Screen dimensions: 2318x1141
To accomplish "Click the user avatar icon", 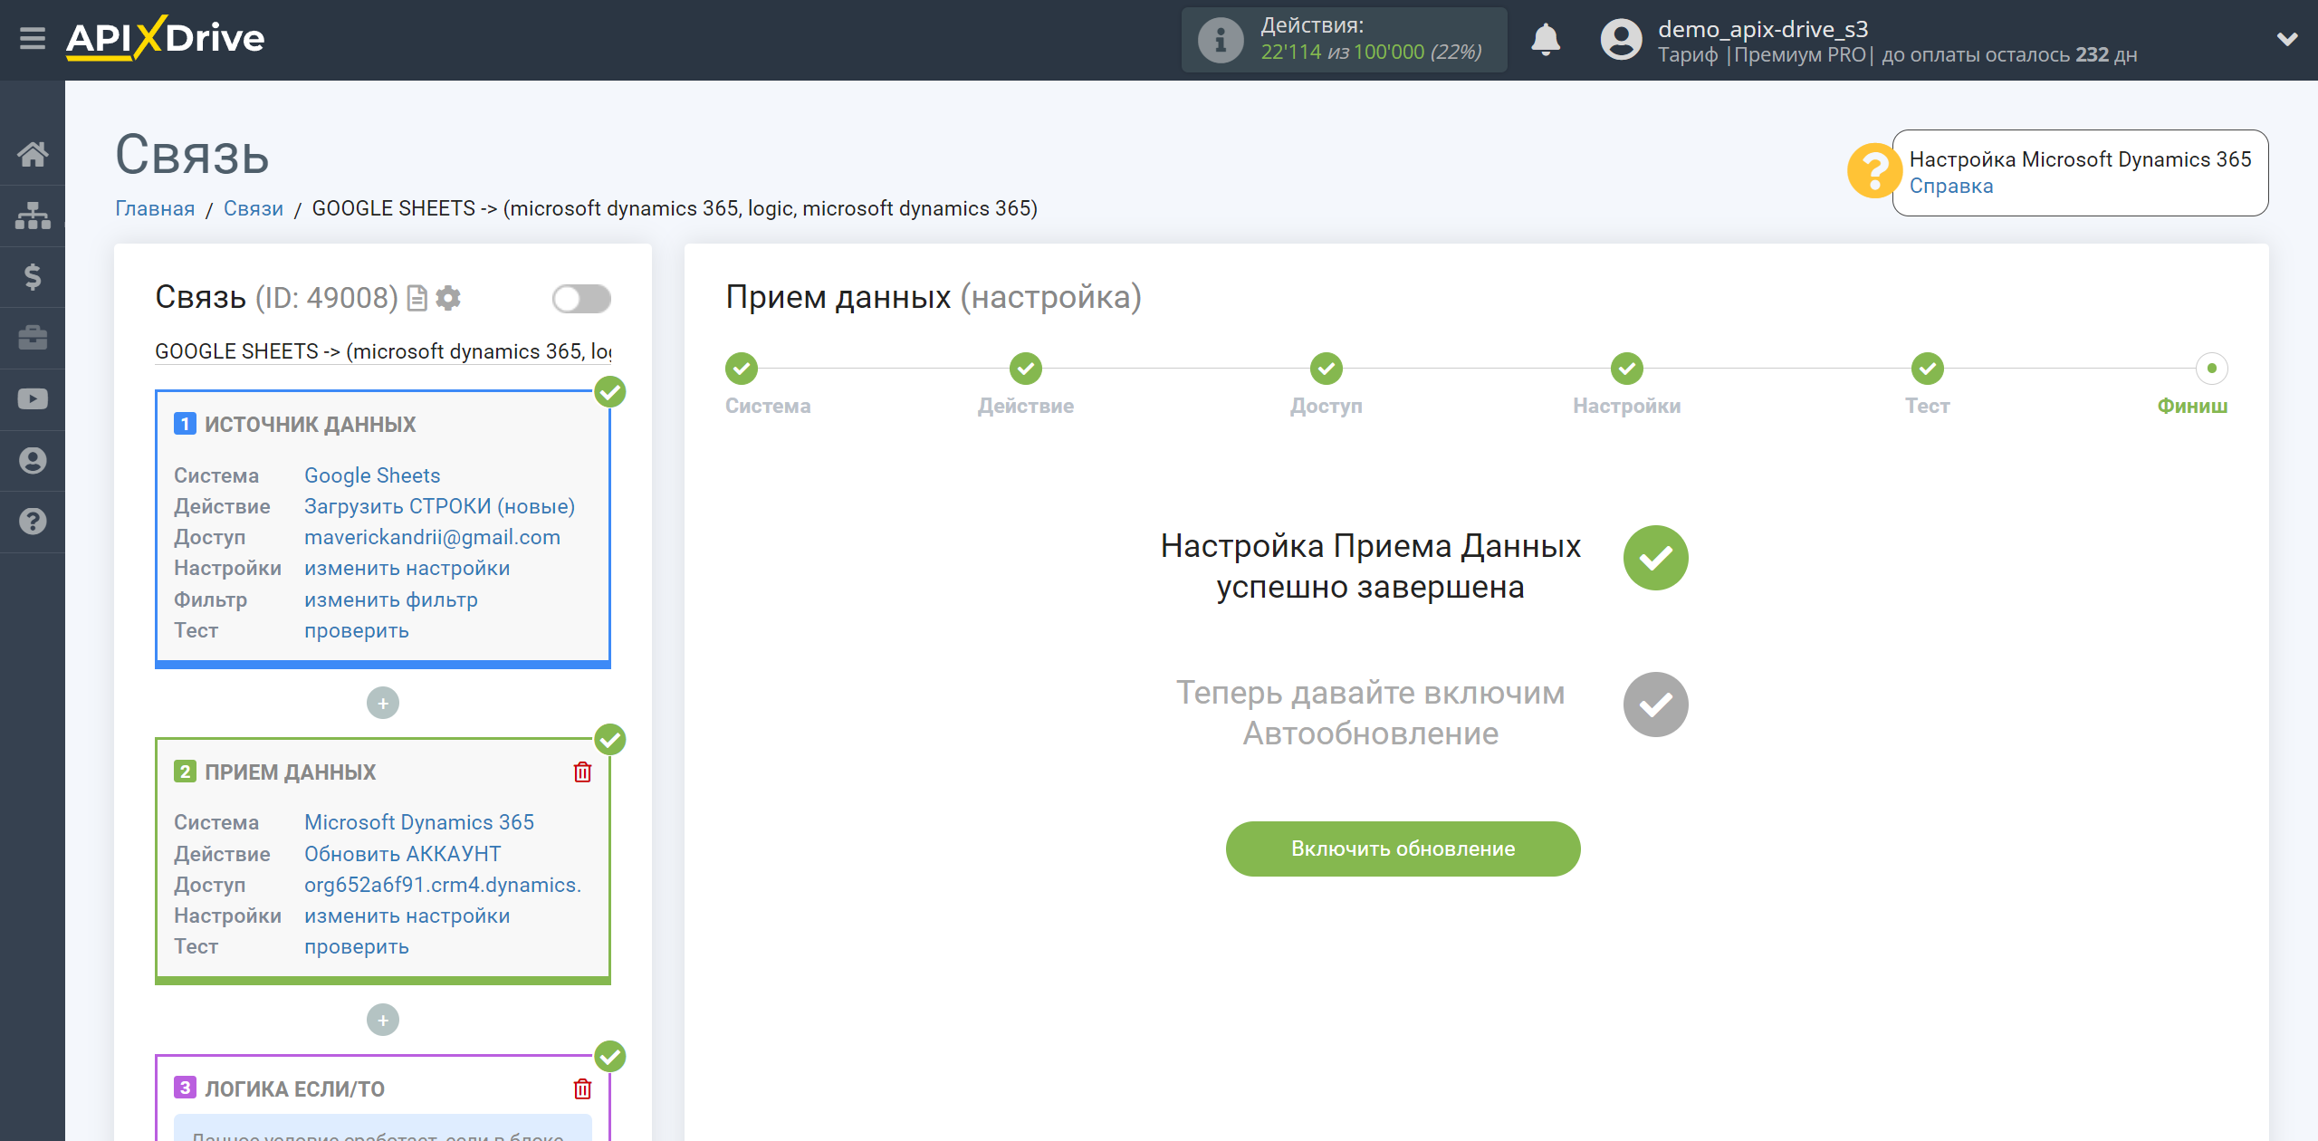I will 1621,40.
